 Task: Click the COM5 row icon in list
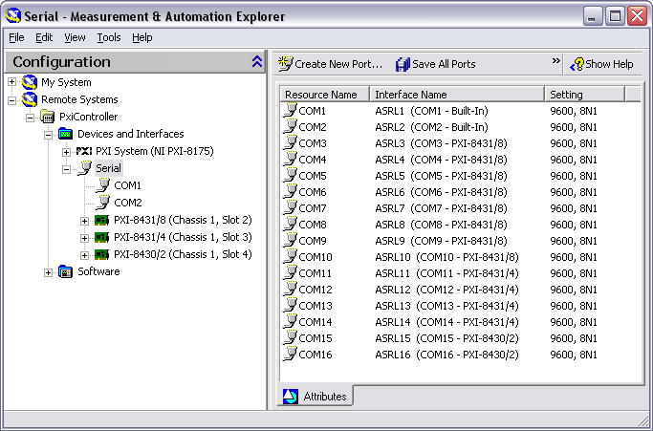[290, 176]
